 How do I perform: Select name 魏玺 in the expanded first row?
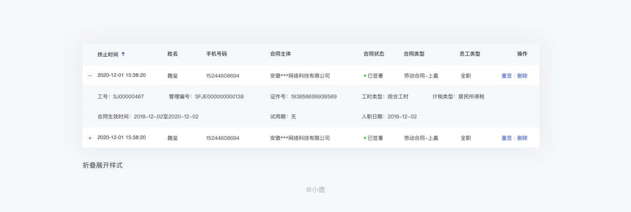pos(172,76)
